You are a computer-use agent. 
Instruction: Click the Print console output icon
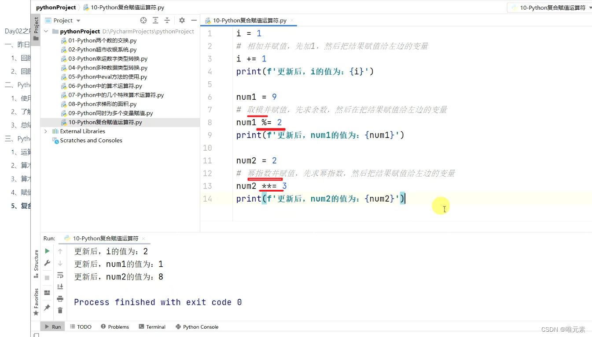click(x=60, y=299)
